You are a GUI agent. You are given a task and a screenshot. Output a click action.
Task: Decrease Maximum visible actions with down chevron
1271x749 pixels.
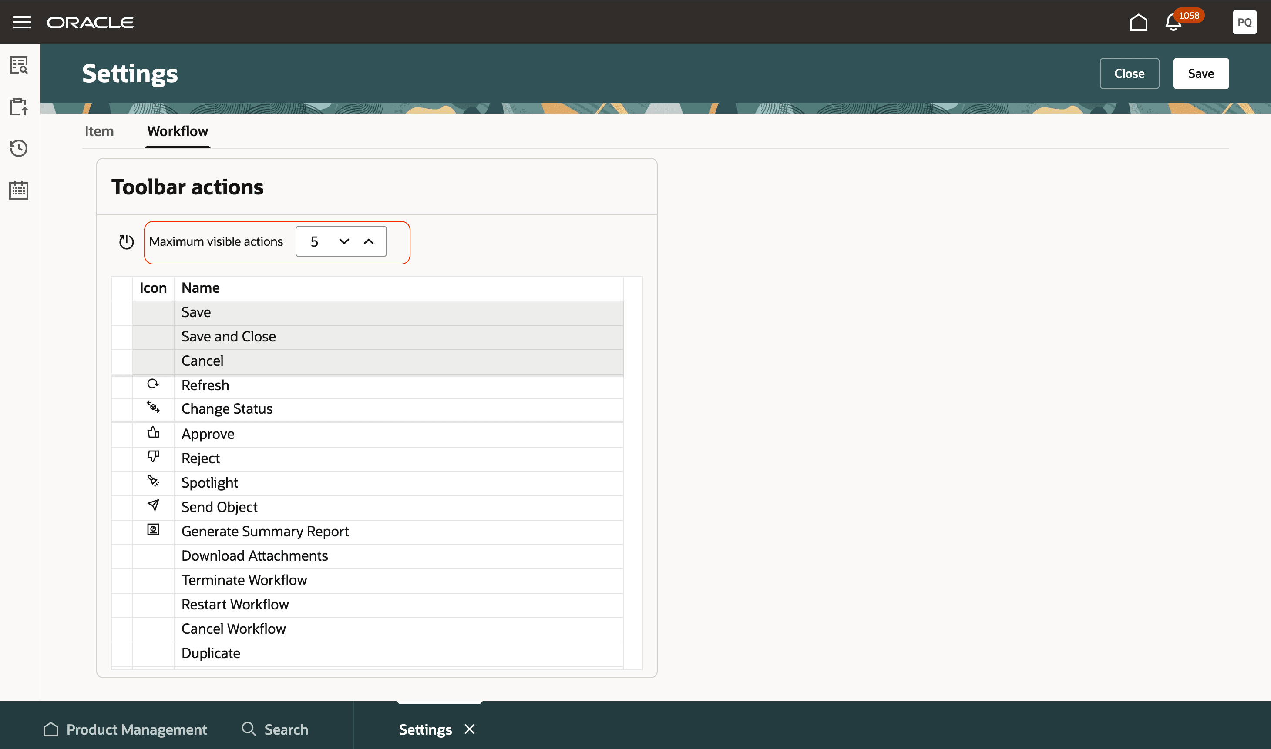tap(344, 242)
